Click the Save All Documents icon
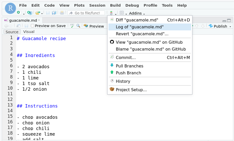 [x=54, y=13]
